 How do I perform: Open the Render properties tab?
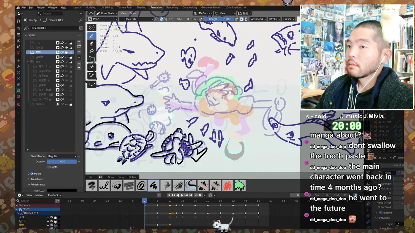click(18, 29)
